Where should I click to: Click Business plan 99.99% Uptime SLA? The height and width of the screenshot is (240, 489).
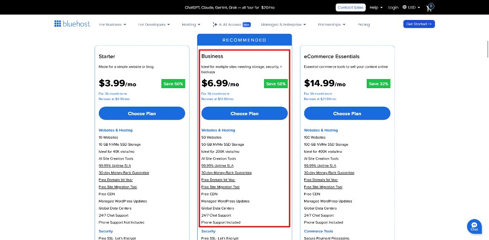point(217,166)
